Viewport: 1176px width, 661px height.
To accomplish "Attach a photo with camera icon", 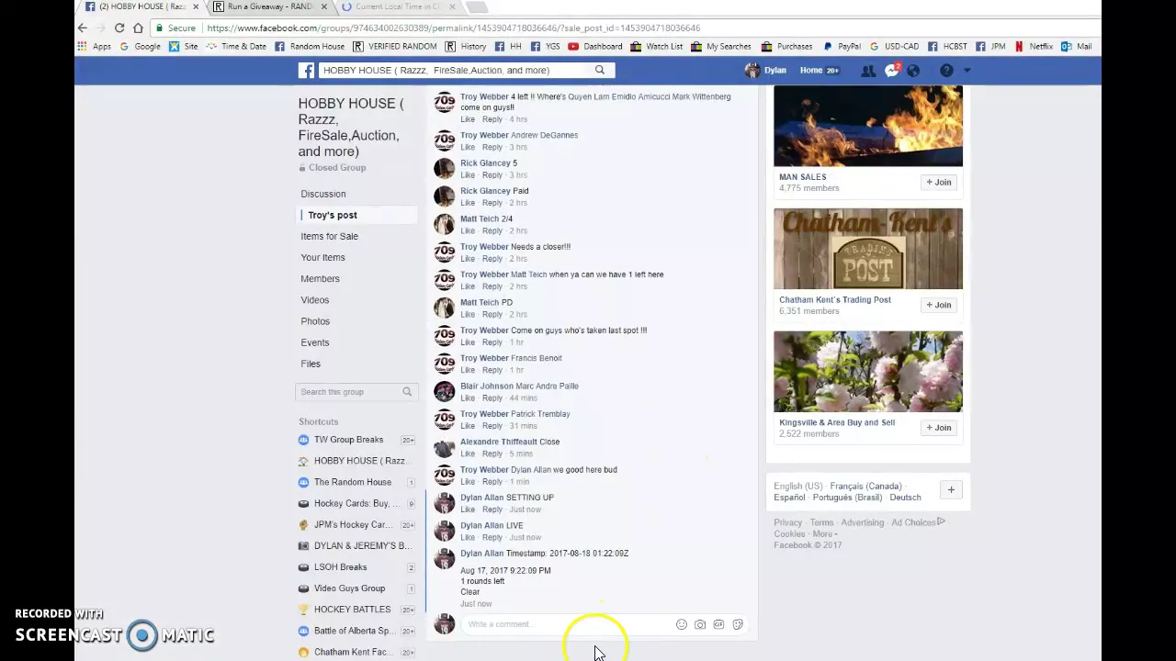I will 700,624.
